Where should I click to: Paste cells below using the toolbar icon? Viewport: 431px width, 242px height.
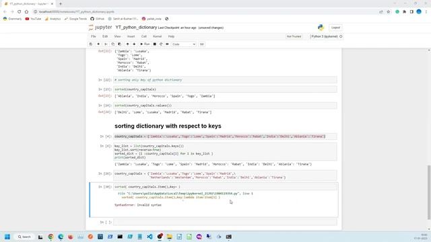[120, 44]
